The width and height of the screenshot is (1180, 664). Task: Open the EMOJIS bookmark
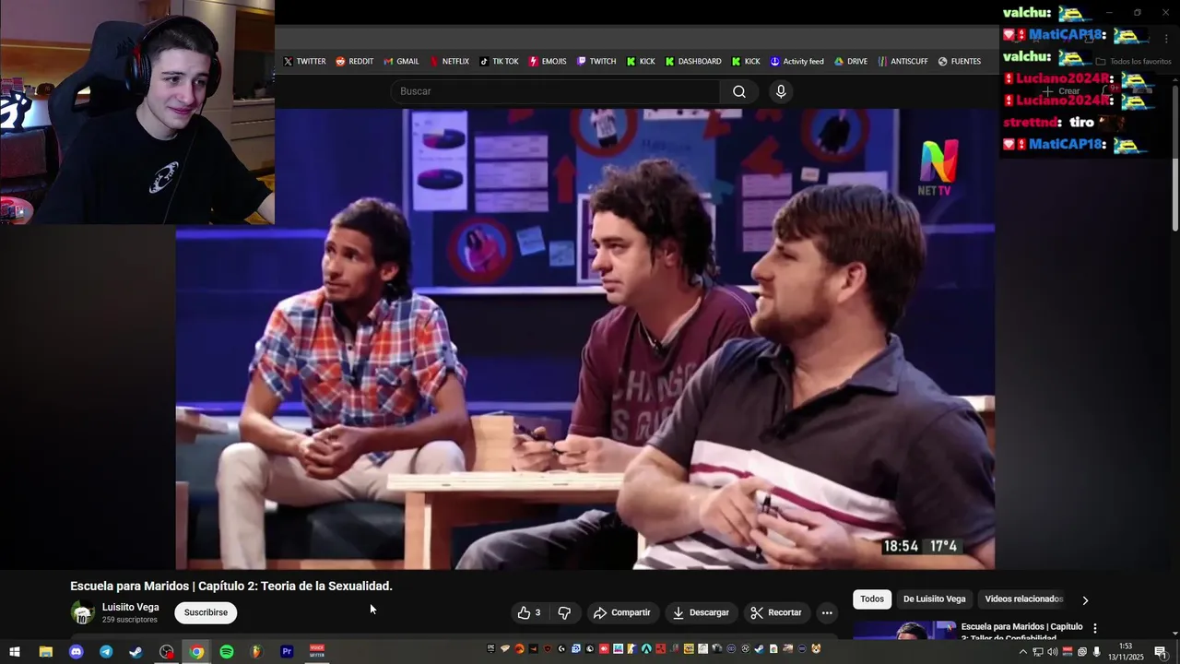[548, 62]
